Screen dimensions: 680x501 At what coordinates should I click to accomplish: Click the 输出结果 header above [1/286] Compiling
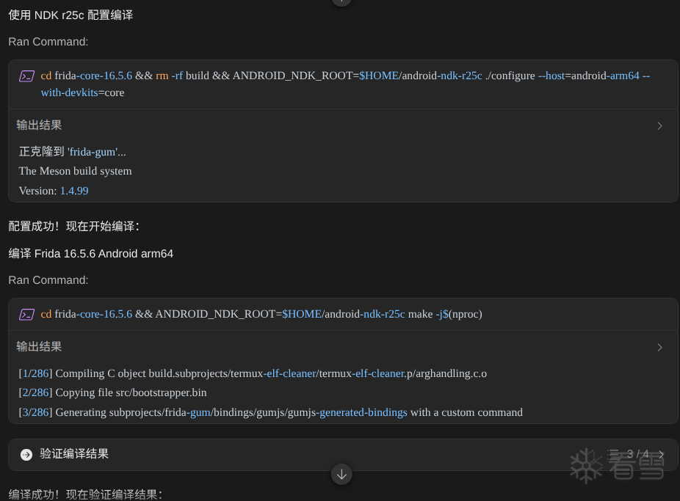pyautogui.click(x=39, y=346)
